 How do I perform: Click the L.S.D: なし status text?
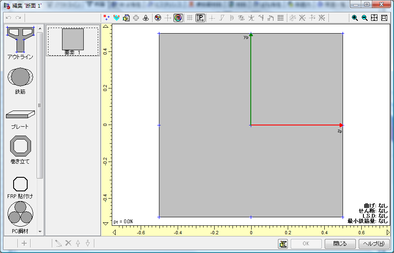[x=375, y=216]
